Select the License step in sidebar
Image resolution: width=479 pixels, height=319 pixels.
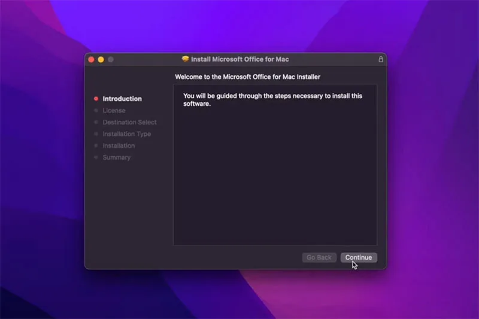pos(114,111)
